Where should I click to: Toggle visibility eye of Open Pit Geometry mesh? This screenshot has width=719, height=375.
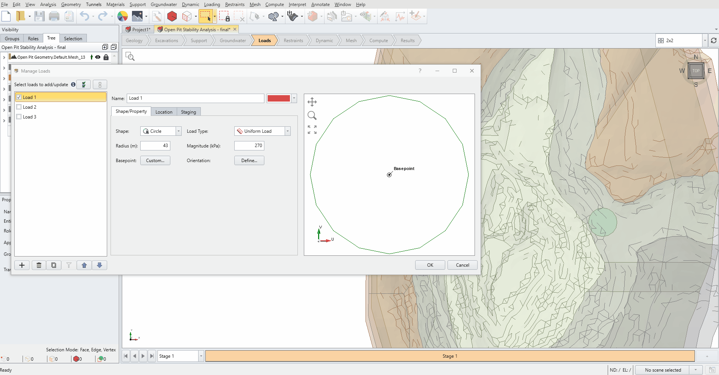(x=98, y=57)
